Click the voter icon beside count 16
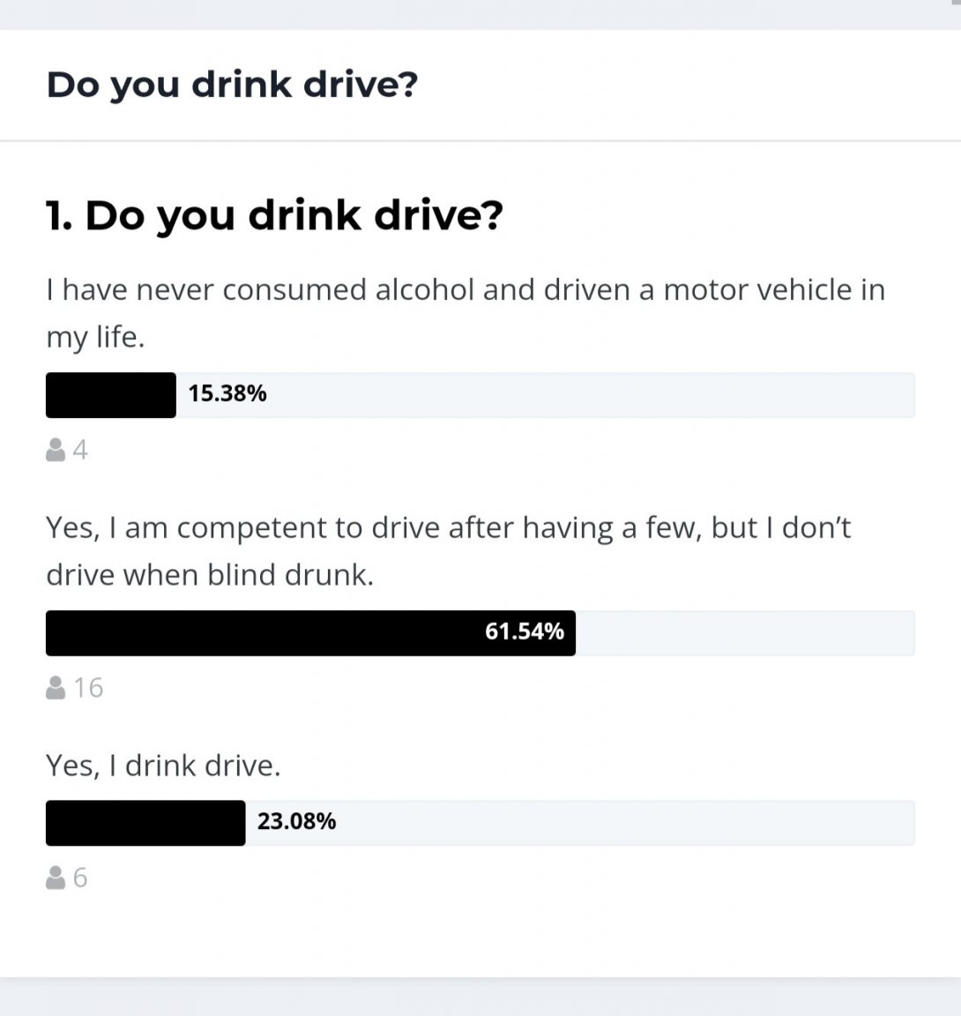This screenshot has height=1016, width=961. tap(56, 688)
